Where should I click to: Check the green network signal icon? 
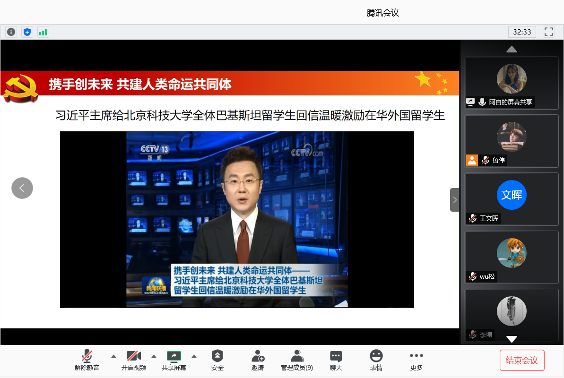43,32
